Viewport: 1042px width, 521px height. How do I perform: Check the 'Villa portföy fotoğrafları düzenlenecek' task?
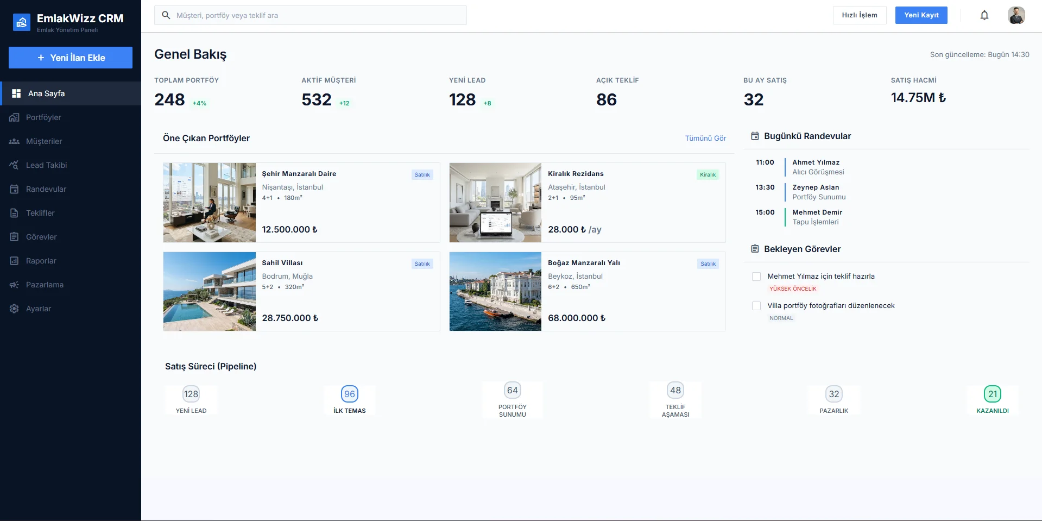[x=756, y=306]
